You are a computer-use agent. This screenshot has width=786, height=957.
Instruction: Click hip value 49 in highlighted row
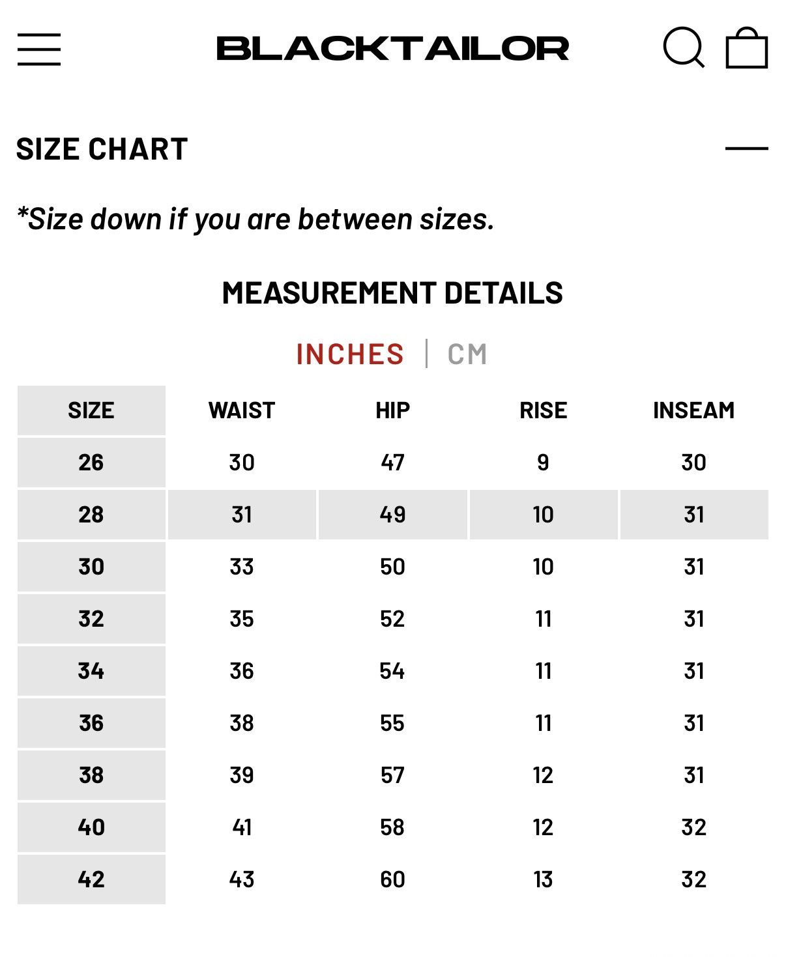392,515
